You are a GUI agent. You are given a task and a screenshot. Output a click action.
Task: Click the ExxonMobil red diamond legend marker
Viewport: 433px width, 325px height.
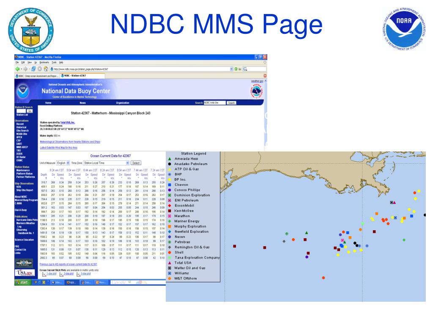(x=170, y=206)
